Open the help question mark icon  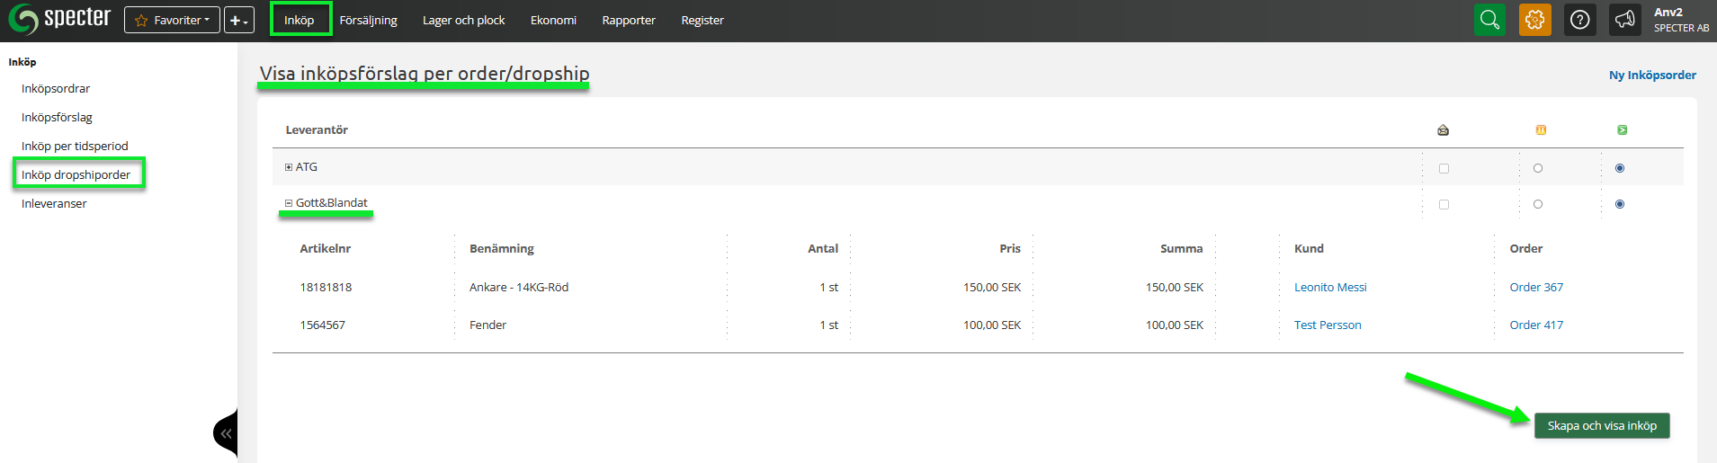[1580, 20]
